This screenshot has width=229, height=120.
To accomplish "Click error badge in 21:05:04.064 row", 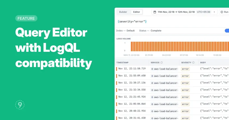I will (x=185, y=104).
